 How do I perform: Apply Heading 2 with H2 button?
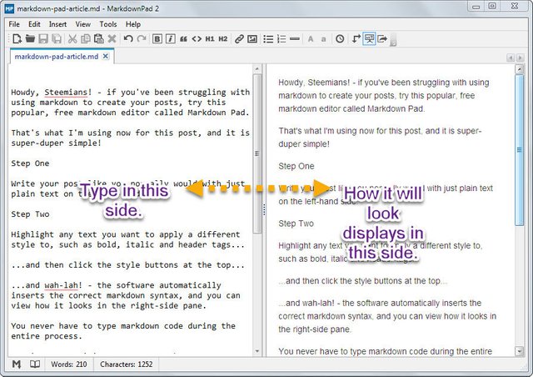223,39
